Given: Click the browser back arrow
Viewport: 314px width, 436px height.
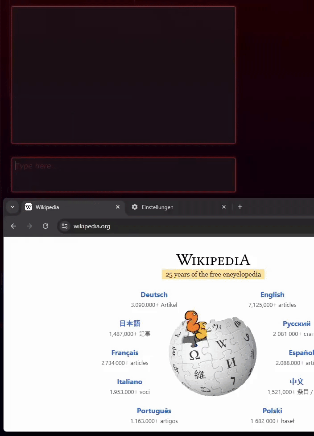Looking at the screenshot, I should click(13, 226).
